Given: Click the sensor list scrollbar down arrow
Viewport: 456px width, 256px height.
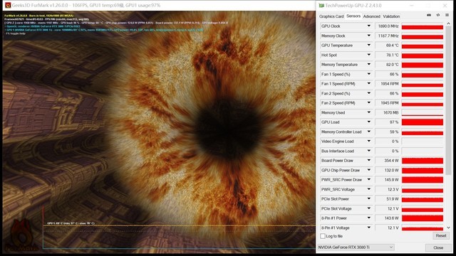Looking at the screenshot, I should click(448, 228).
